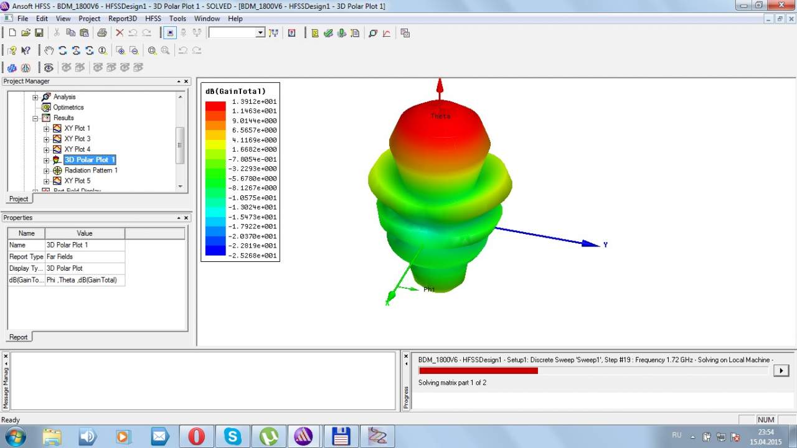797x448 pixels.
Task: Expand the Radiation Pattern 1 node
Action: (x=46, y=170)
